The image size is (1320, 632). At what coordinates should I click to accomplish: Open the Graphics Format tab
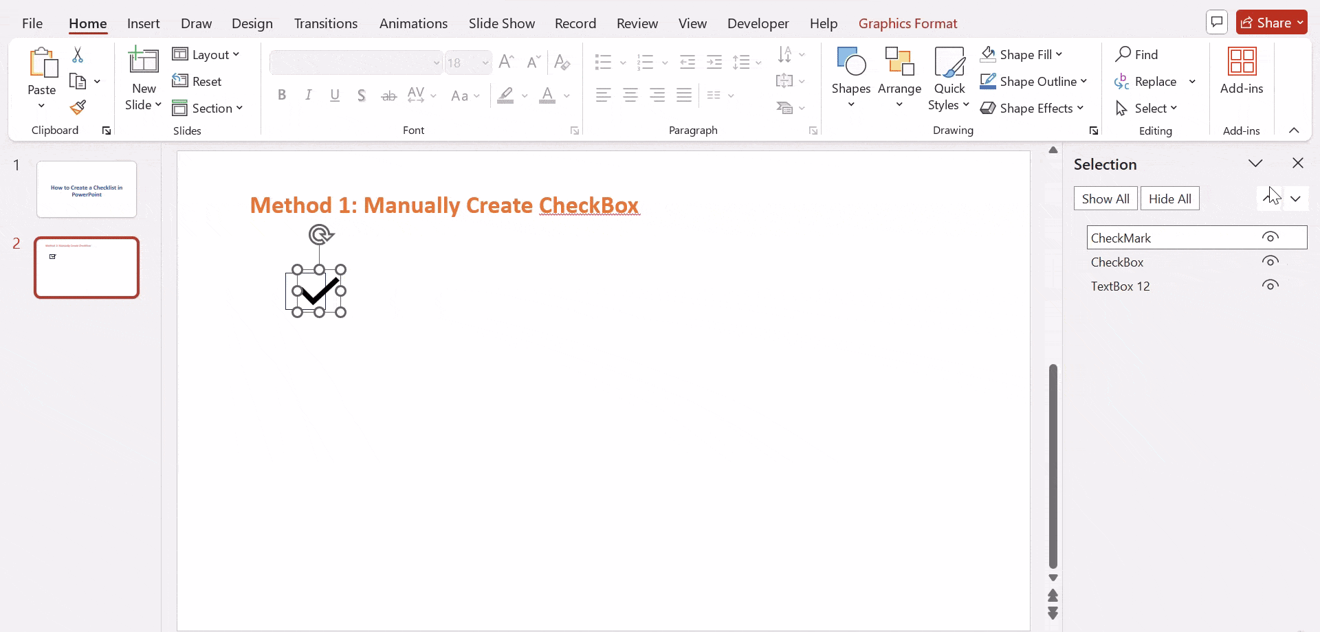907,23
